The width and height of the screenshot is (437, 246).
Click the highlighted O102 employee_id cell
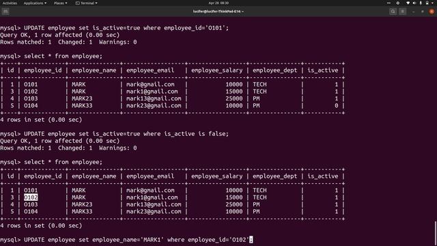[x=31, y=197]
